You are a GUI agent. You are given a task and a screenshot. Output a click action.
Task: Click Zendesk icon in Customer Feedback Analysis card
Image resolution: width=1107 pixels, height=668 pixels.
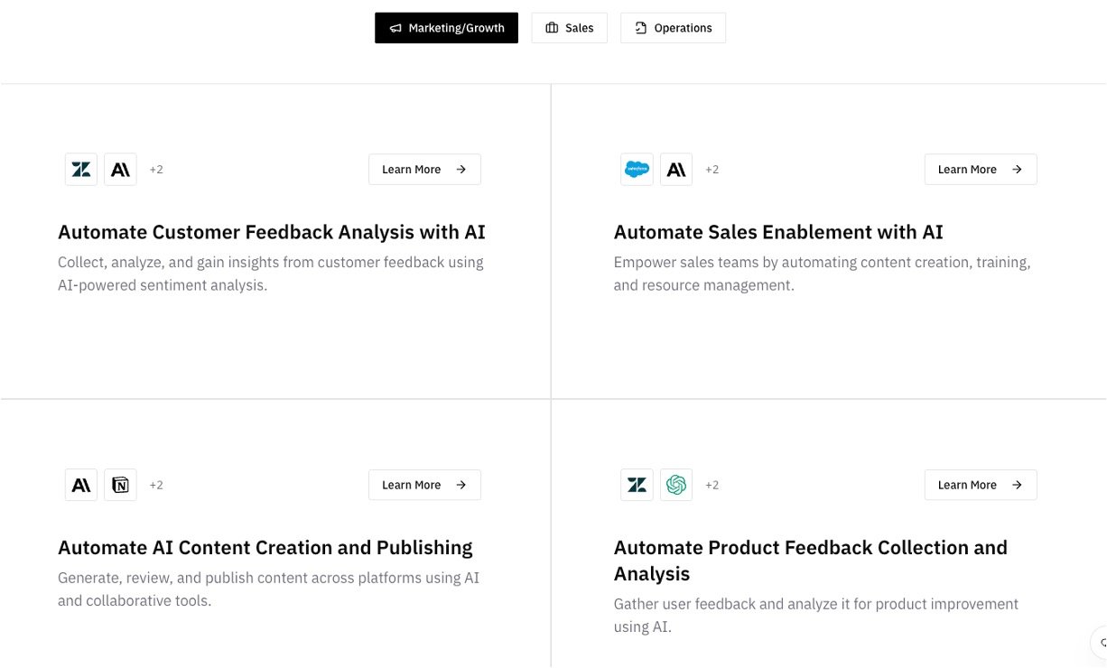(x=81, y=170)
